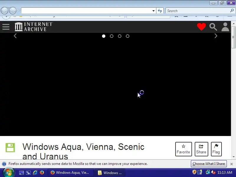Click Show Desktop quick launch icon

point(21,173)
